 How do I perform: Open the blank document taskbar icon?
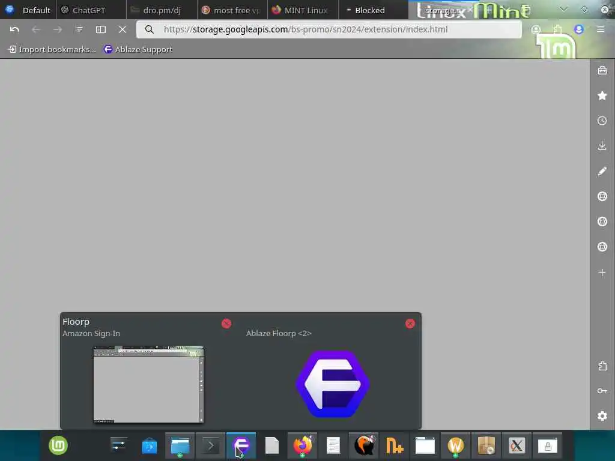(272, 446)
